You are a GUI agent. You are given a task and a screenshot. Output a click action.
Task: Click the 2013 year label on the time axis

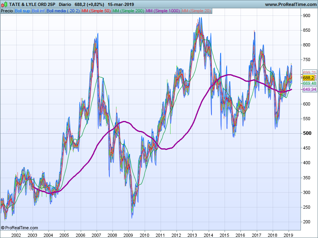click(x=192, y=235)
